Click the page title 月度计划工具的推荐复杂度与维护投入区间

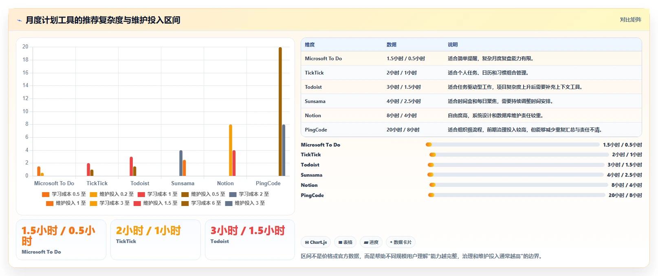pos(103,20)
